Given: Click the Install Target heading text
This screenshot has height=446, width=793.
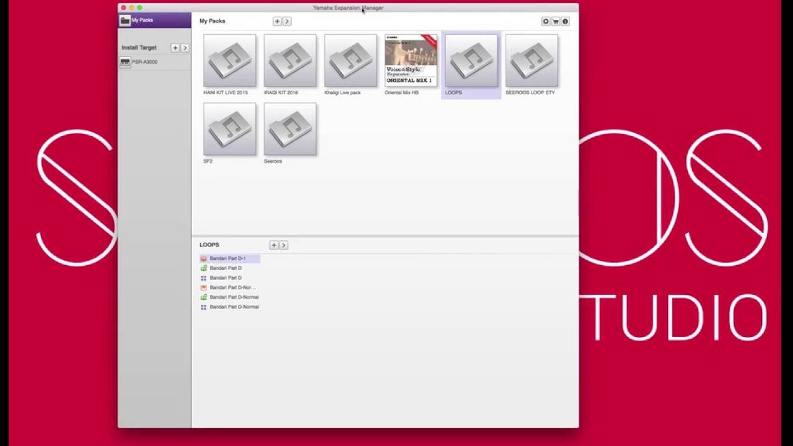Looking at the screenshot, I should [139, 48].
